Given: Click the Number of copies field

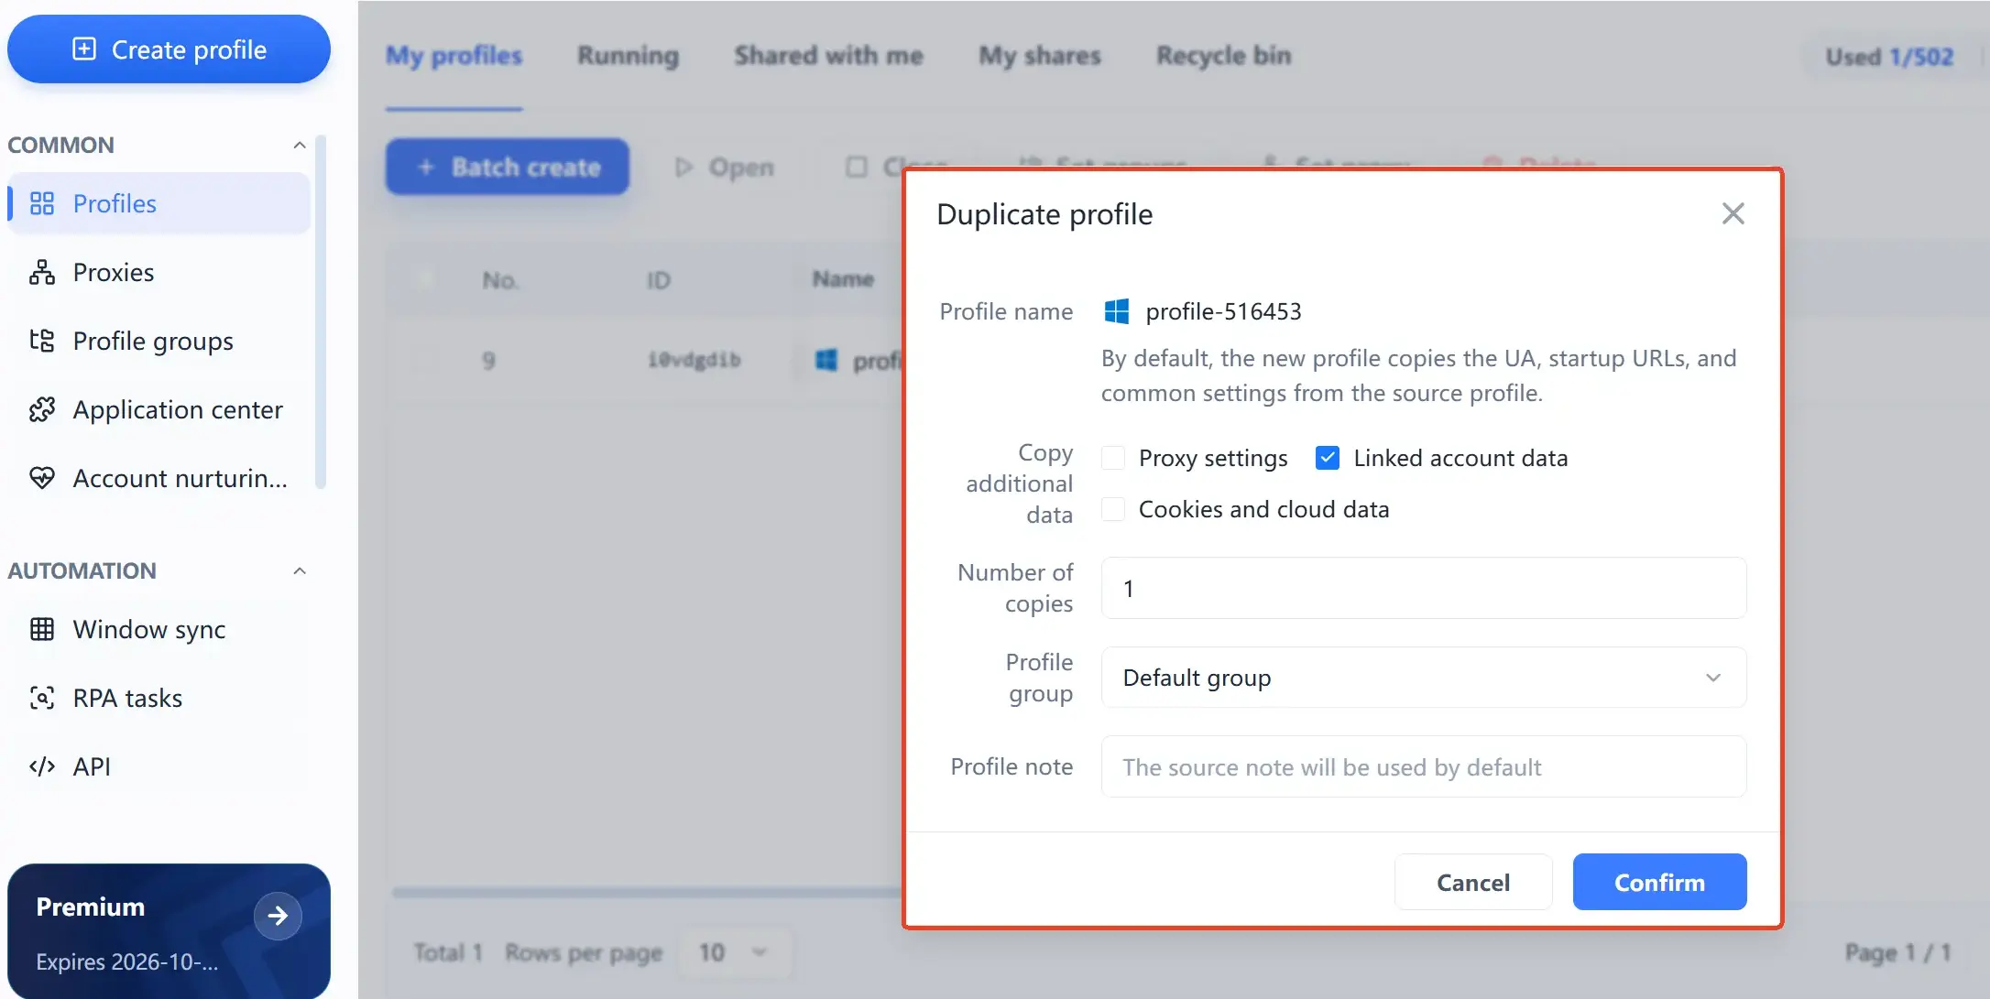Looking at the screenshot, I should pos(1423,588).
